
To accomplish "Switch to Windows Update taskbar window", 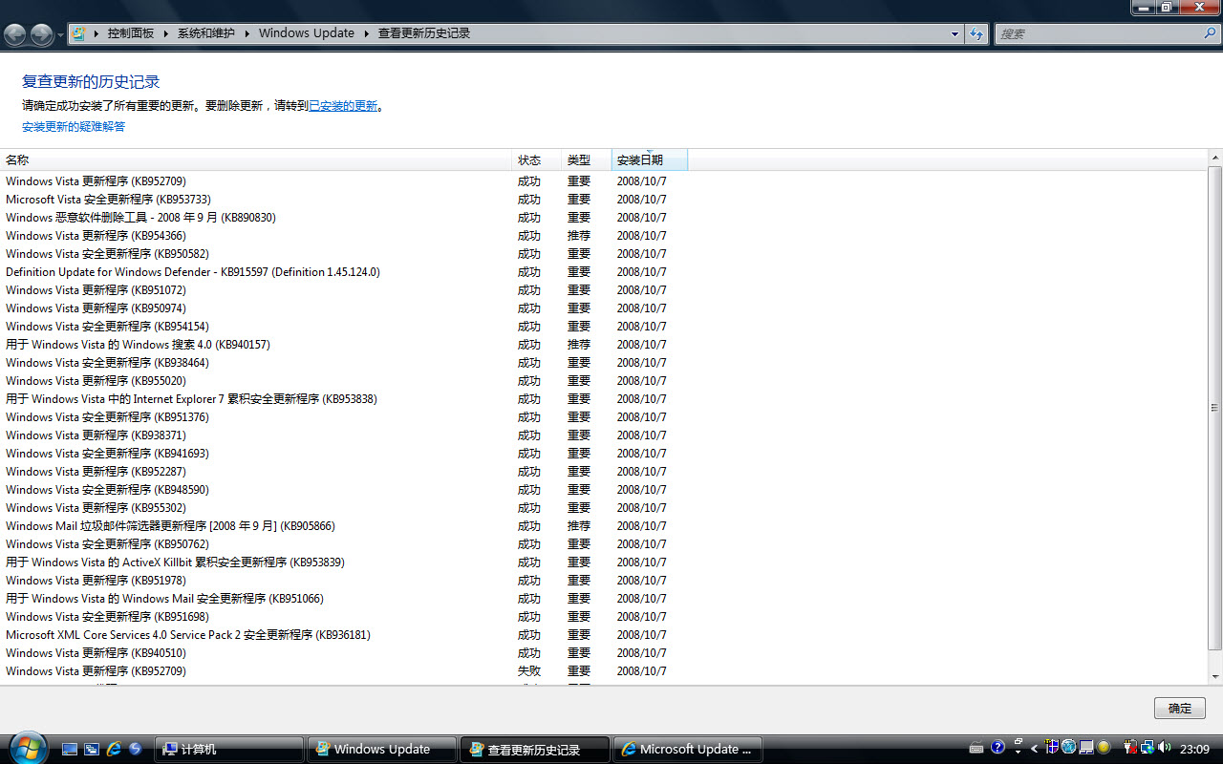I will (x=382, y=749).
